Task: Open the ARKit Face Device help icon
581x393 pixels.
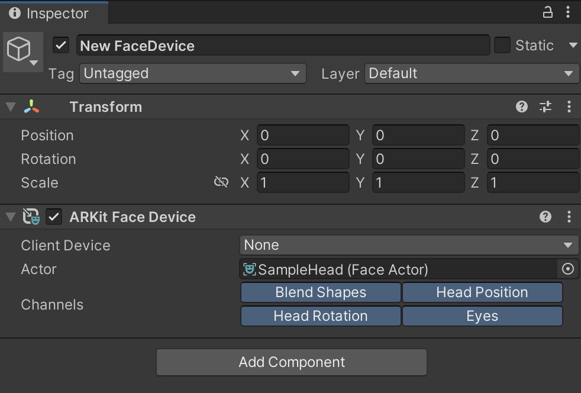Action: (x=546, y=217)
